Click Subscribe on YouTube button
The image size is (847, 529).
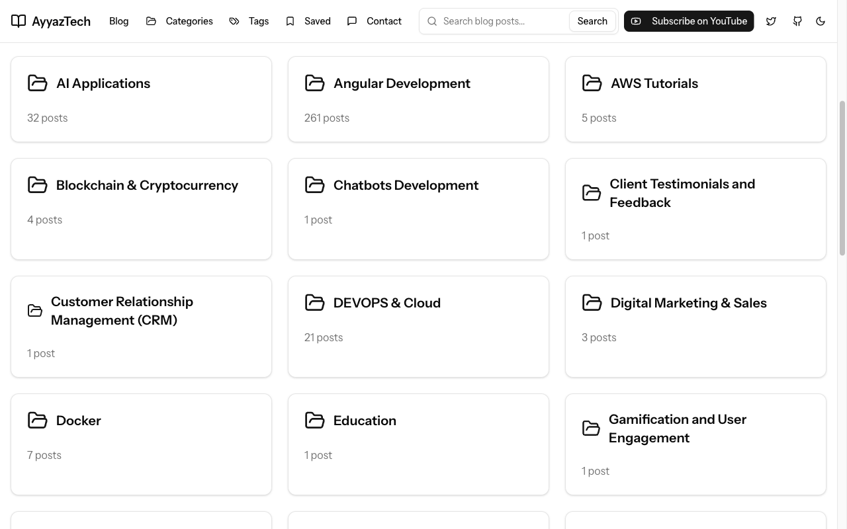coord(689,21)
